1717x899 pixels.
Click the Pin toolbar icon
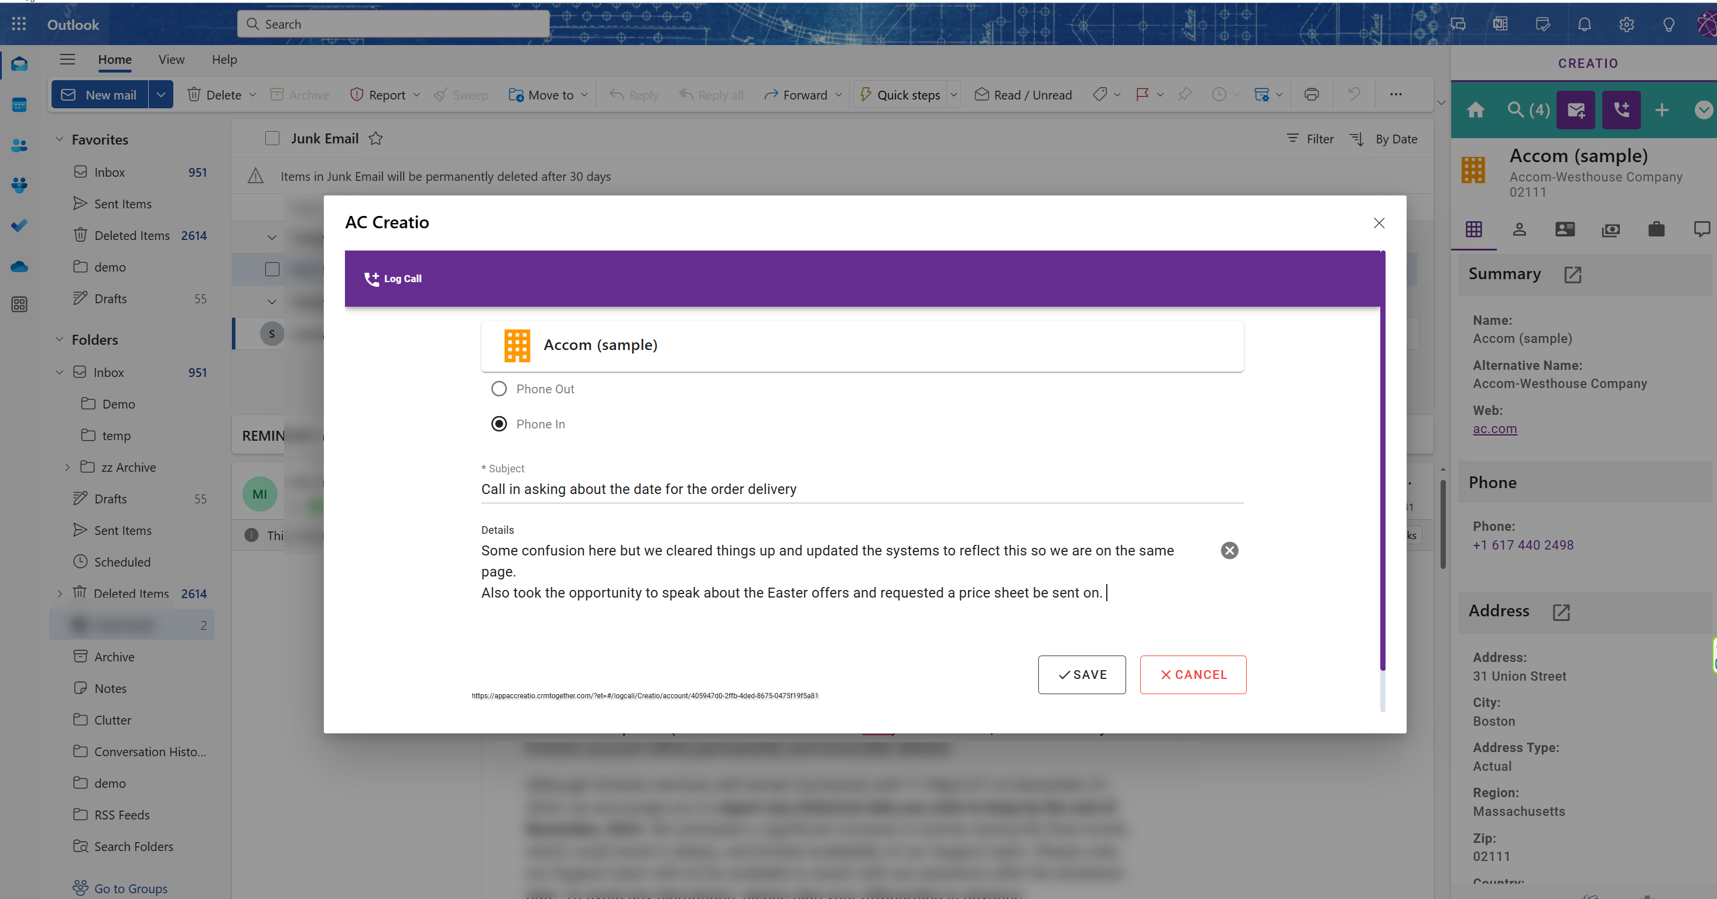[1185, 95]
